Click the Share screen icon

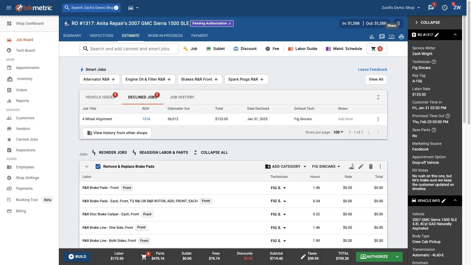point(392,37)
